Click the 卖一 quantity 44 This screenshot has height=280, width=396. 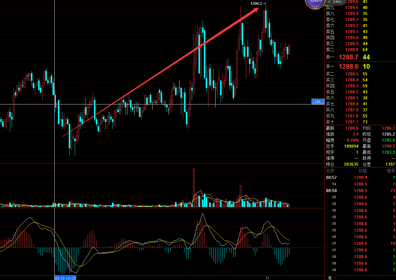coord(366,57)
